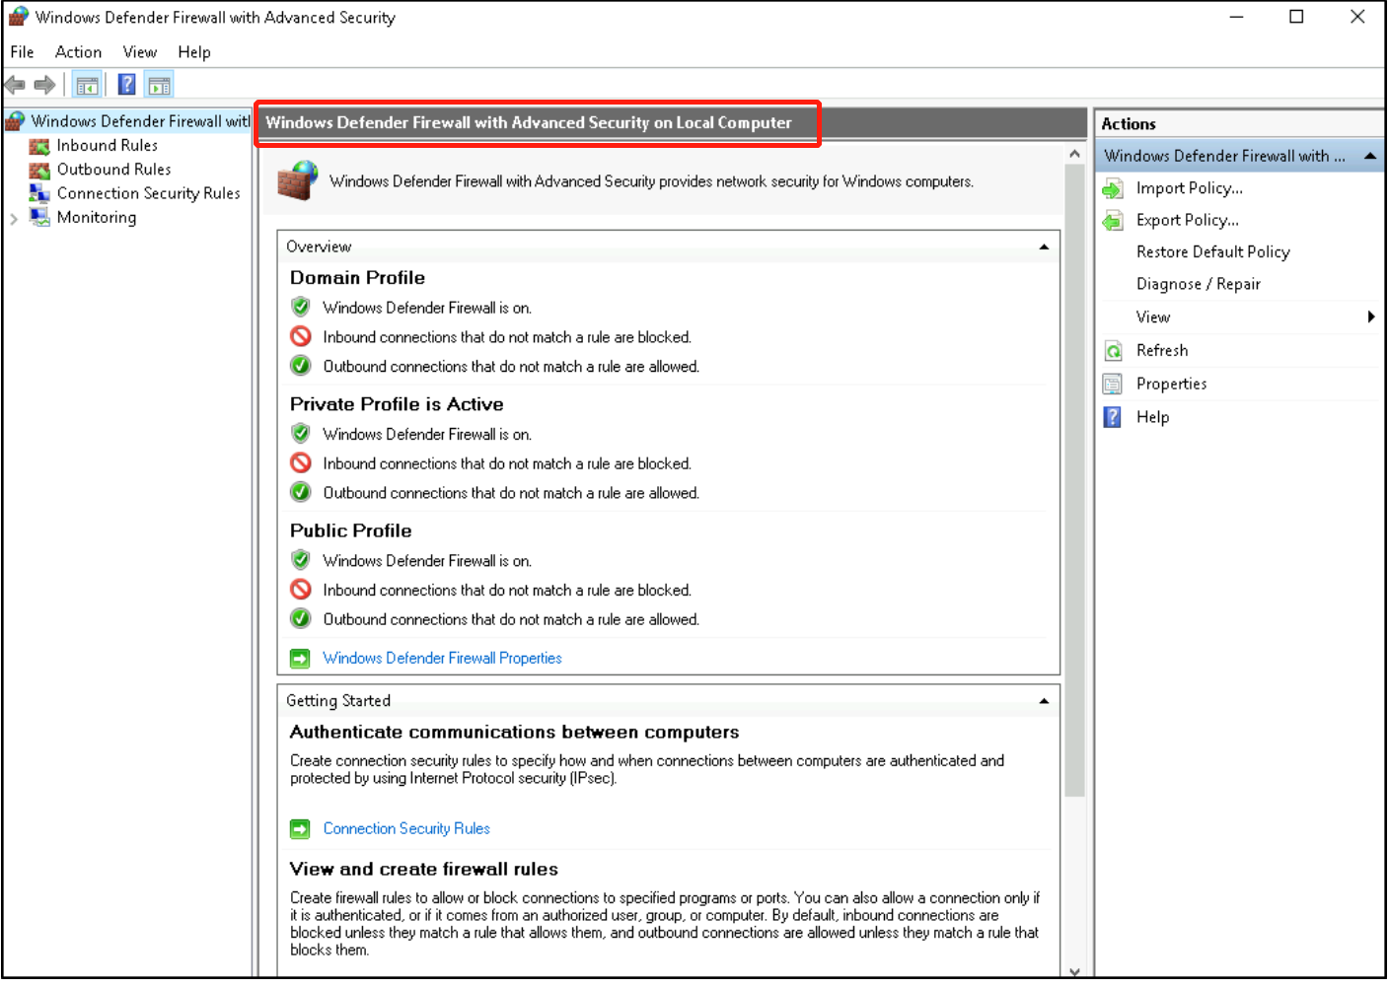Click the Connection Security Rules link
Screen dimensions: 1389x988
point(406,829)
